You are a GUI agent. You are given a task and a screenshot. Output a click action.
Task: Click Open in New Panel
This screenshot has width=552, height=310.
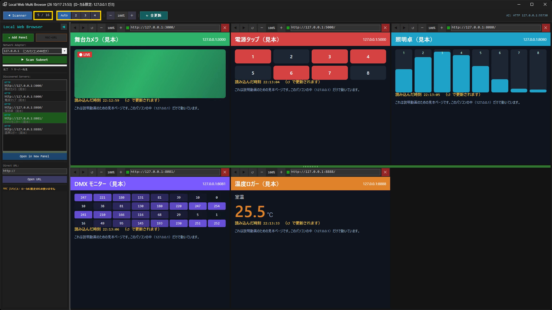(35, 156)
